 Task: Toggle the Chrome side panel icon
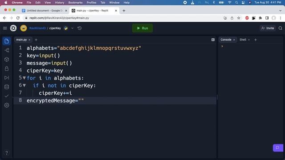267,18
